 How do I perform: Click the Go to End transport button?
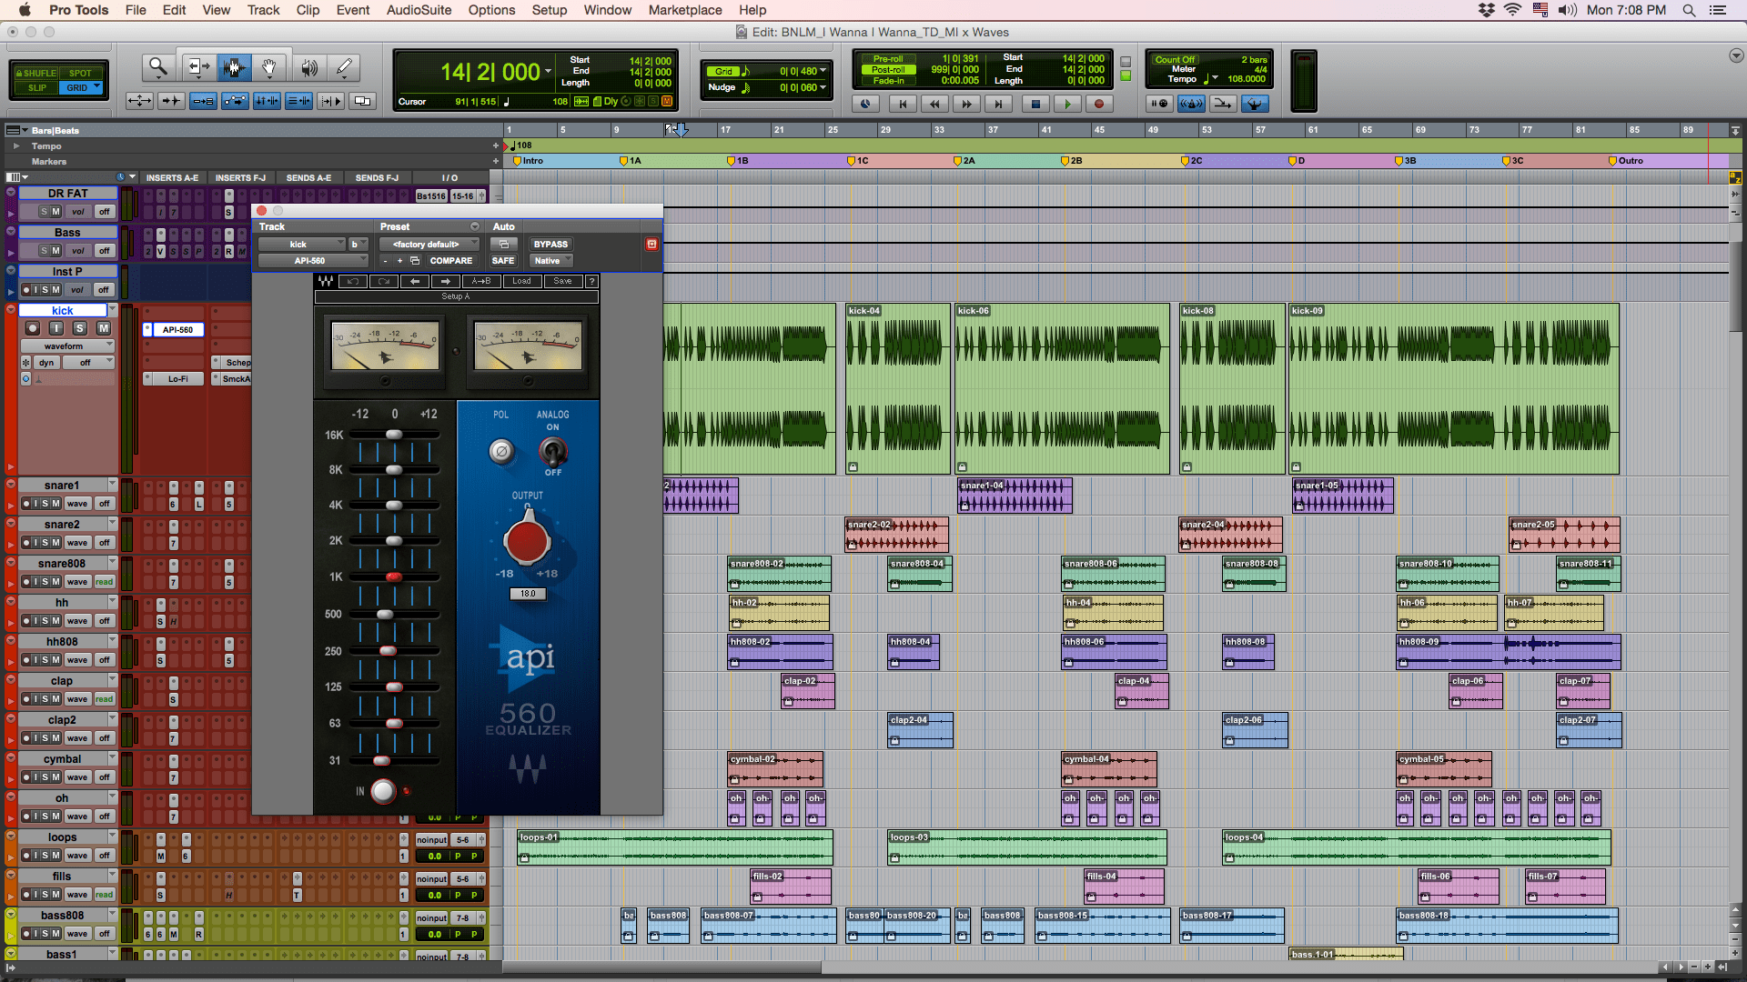[x=998, y=104]
